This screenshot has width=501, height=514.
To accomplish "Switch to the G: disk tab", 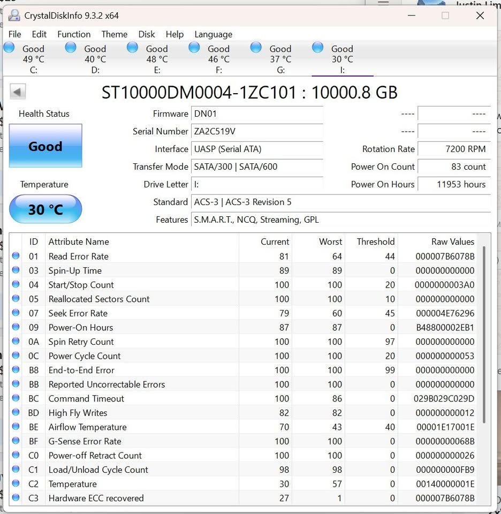I will 280,59.
